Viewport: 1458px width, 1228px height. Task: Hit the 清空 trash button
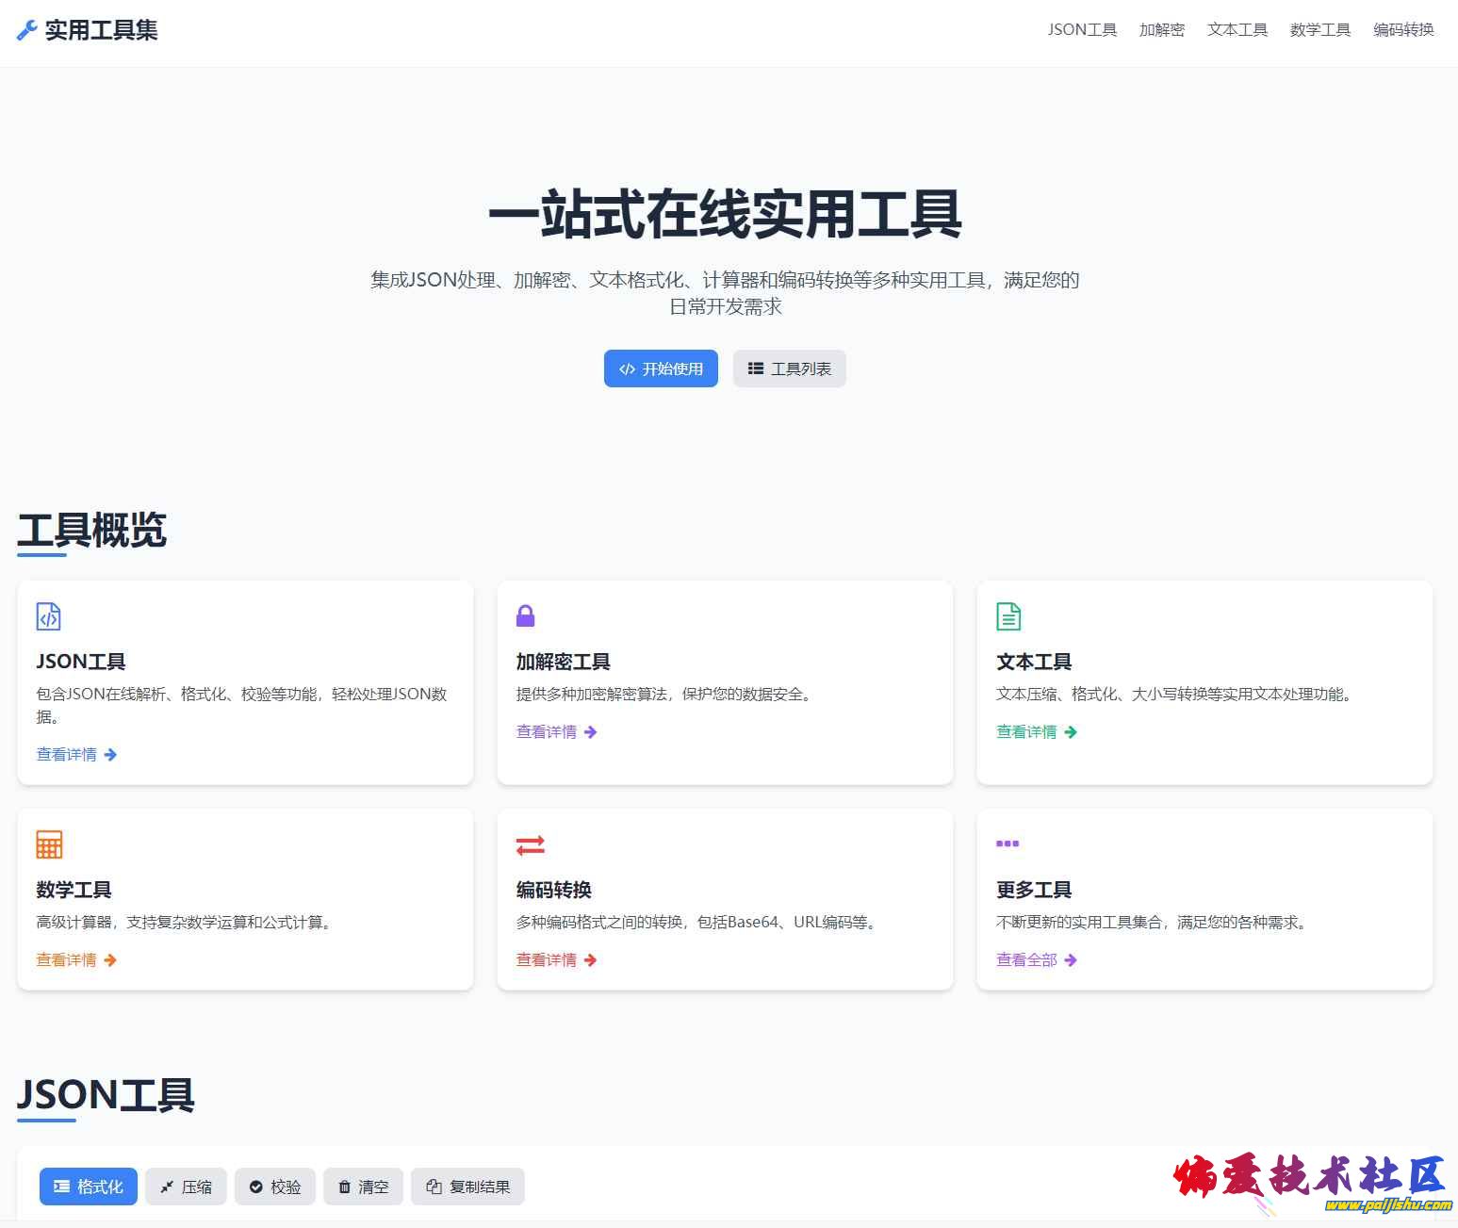coord(363,1187)
